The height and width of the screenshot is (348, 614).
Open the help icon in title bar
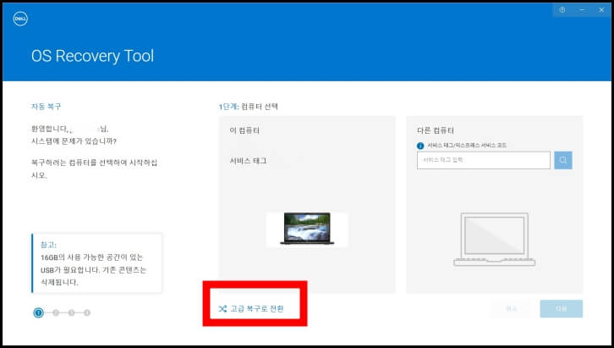click(x=562, y=10)
